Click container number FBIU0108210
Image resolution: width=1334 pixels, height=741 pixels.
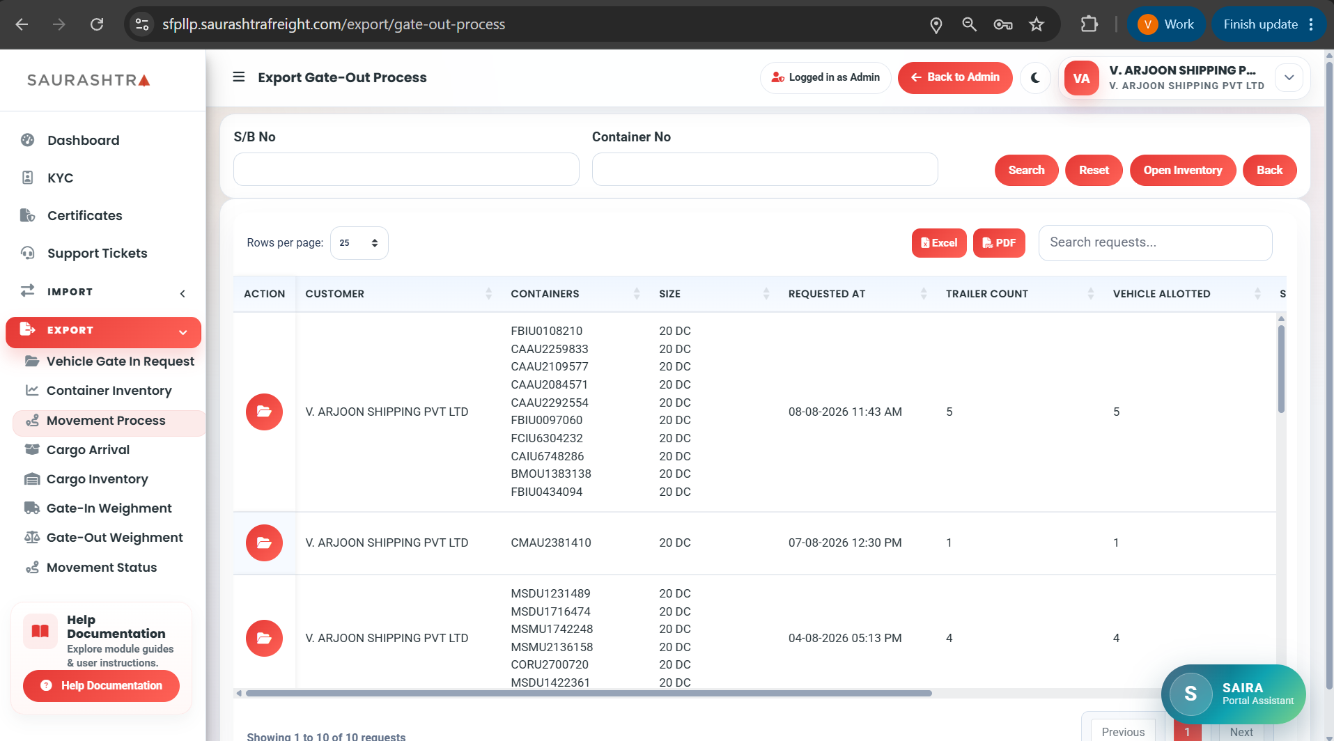coord(547,331)
